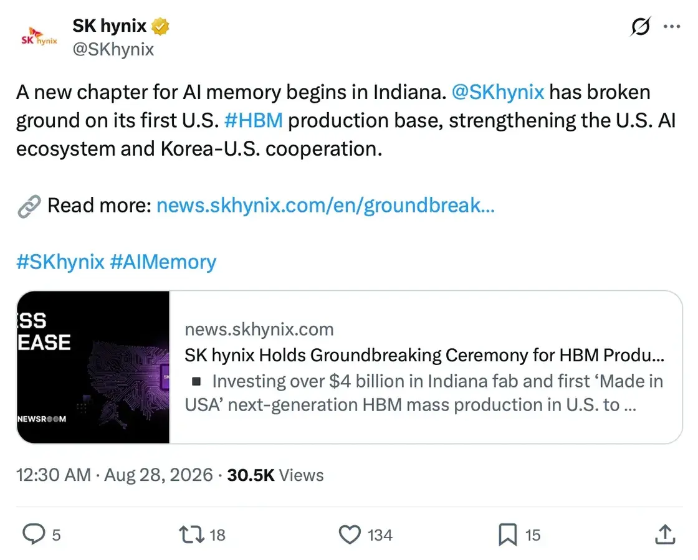This screenshot has height=560, width=698.
Task: Click the share upload icon
Action: coord(665,534)
